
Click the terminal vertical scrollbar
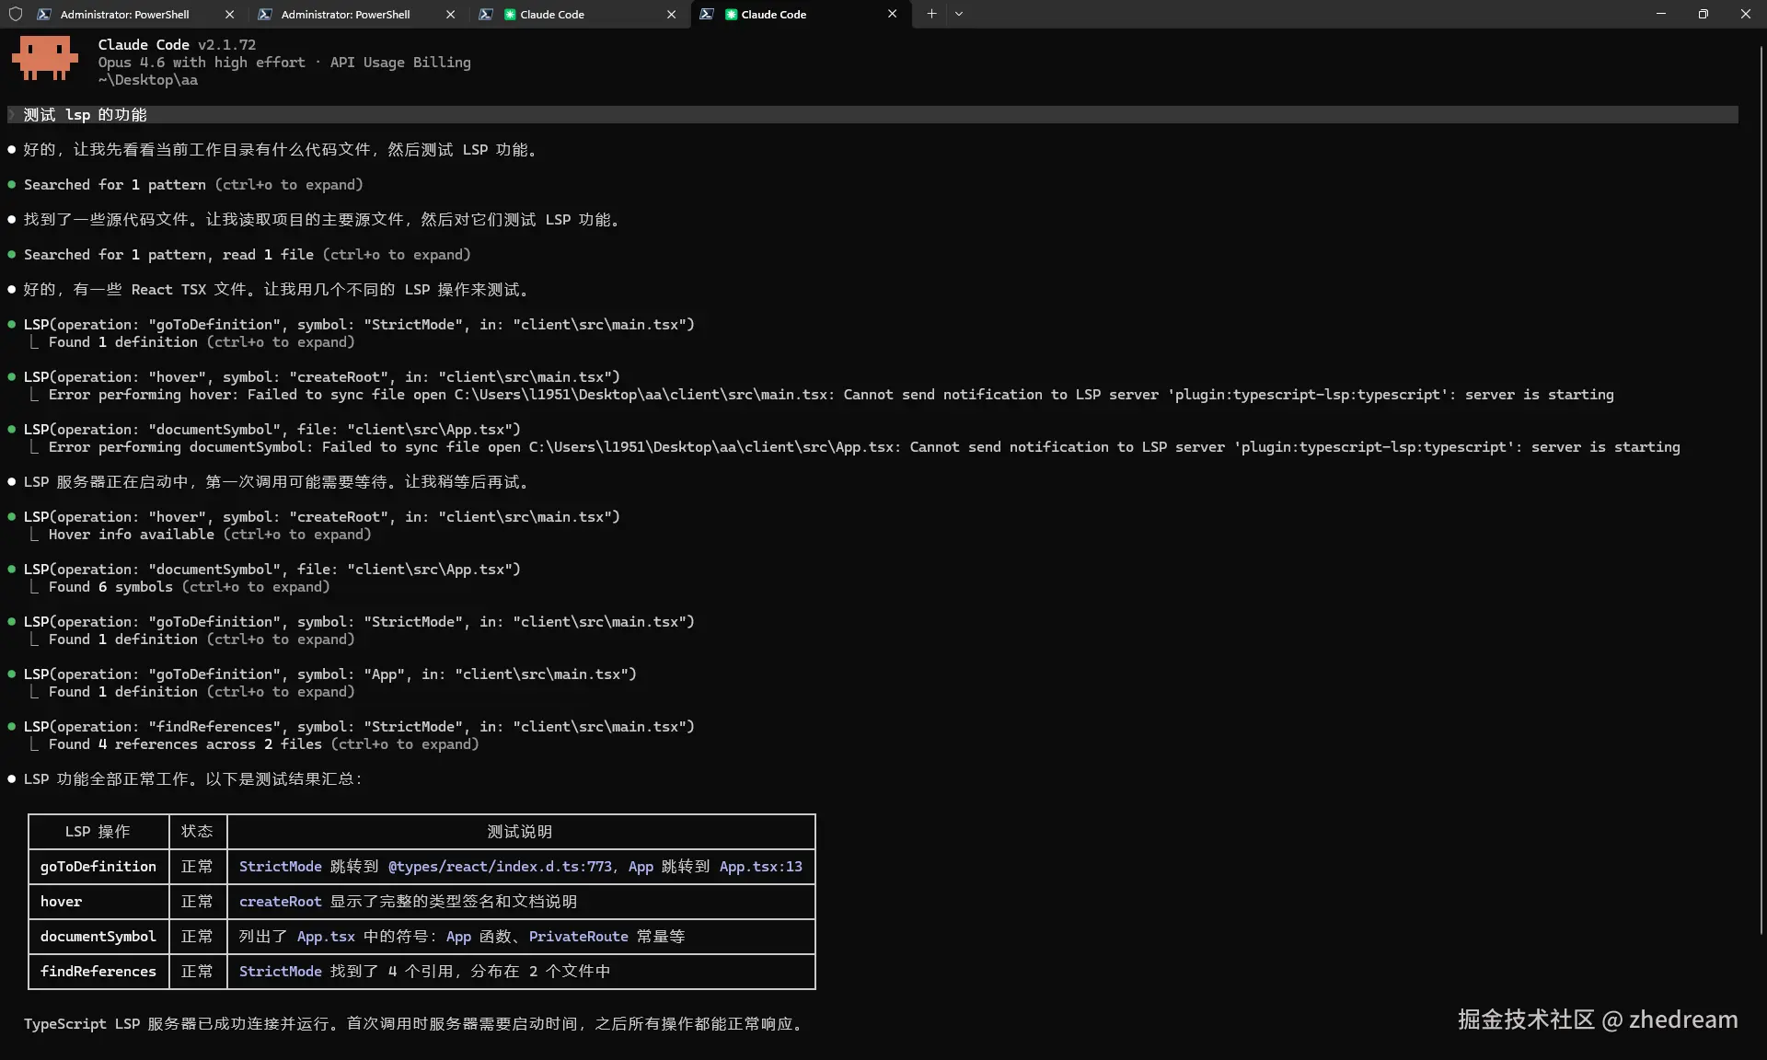tap(1761, 488)
